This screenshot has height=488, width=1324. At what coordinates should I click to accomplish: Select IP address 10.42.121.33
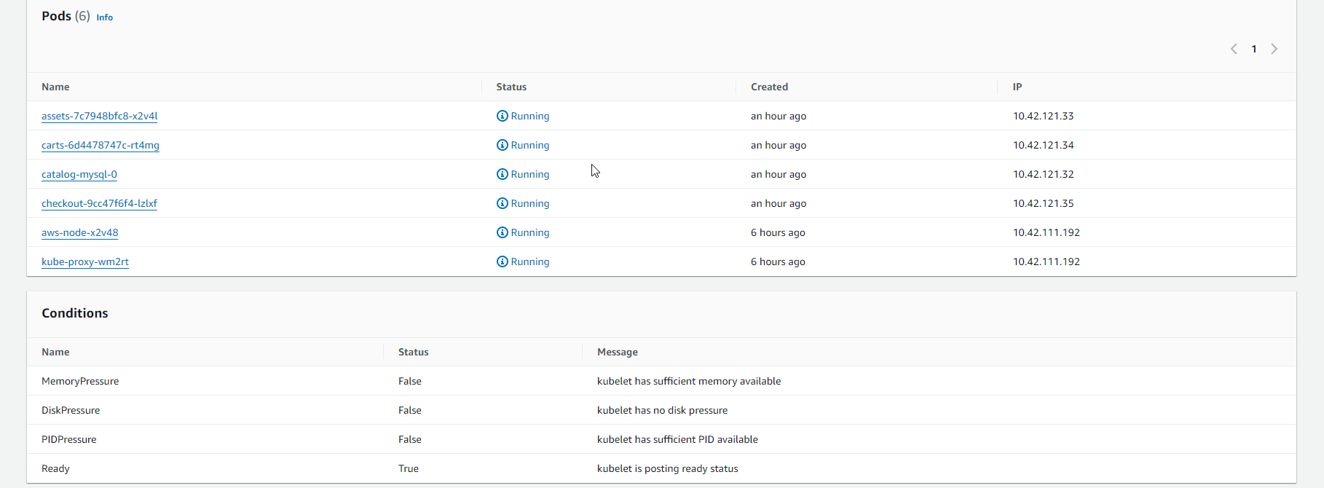[1043, 116]
